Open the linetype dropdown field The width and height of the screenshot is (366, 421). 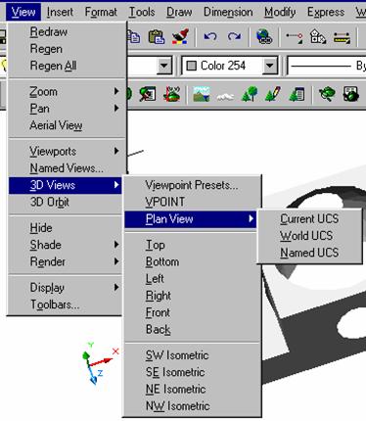pyautogui.click(x=327, y=66)
